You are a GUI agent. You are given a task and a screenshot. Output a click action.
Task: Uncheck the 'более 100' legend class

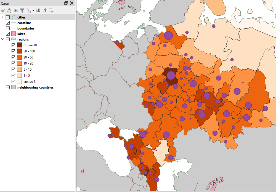[x=13, y=45]
